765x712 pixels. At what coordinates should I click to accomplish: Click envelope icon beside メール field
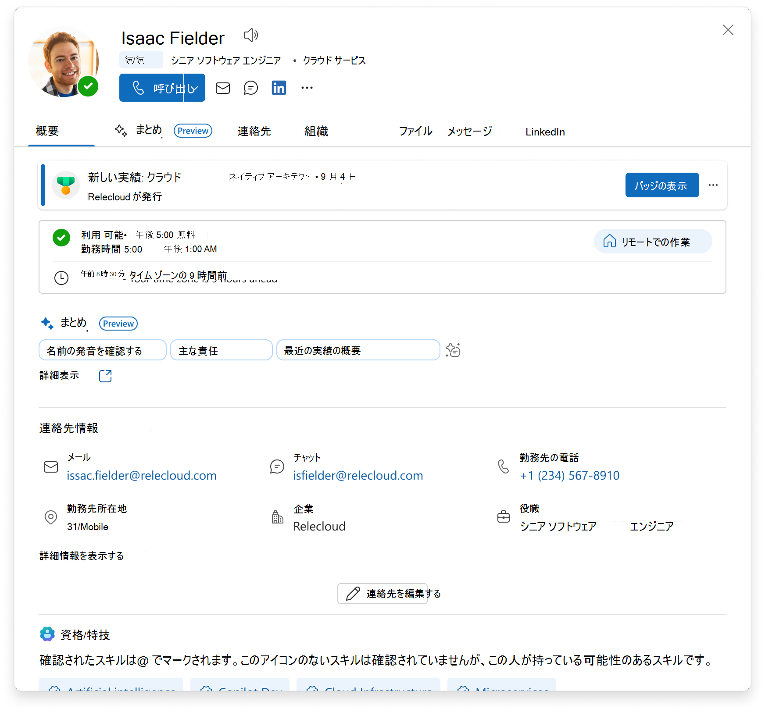coord(51,467)
